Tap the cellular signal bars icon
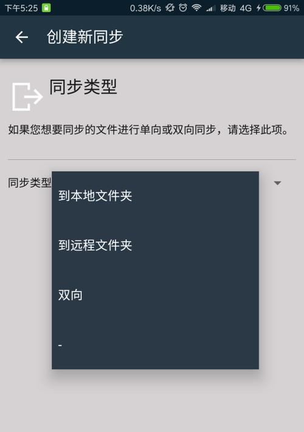The image size is (304, 432). tap(211, 9)
